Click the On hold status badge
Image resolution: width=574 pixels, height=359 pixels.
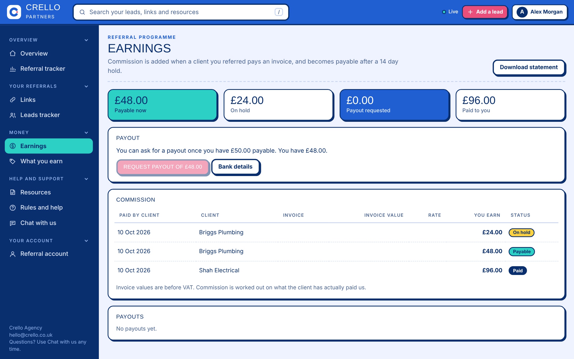(521, 232)
